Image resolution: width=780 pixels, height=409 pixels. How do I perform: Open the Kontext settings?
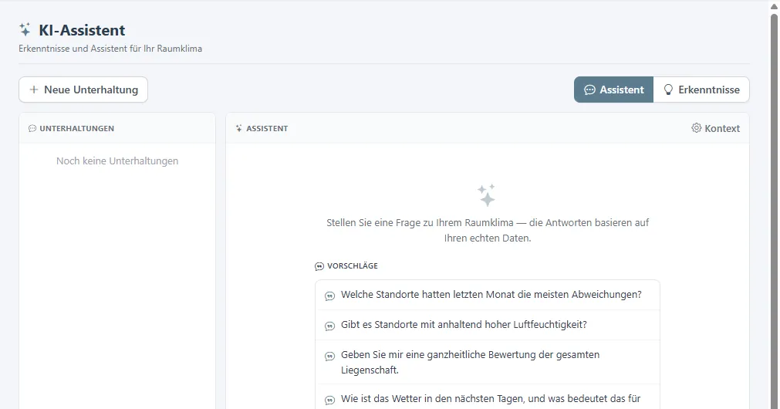[715, 128]
